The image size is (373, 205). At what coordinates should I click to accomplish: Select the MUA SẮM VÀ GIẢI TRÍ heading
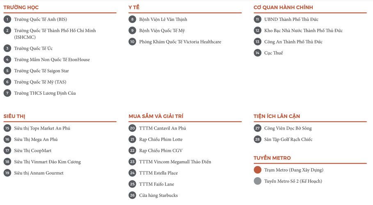click(x=156, y=116)
